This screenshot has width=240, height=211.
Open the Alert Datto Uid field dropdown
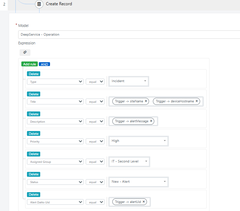click(x=55, y=202)
